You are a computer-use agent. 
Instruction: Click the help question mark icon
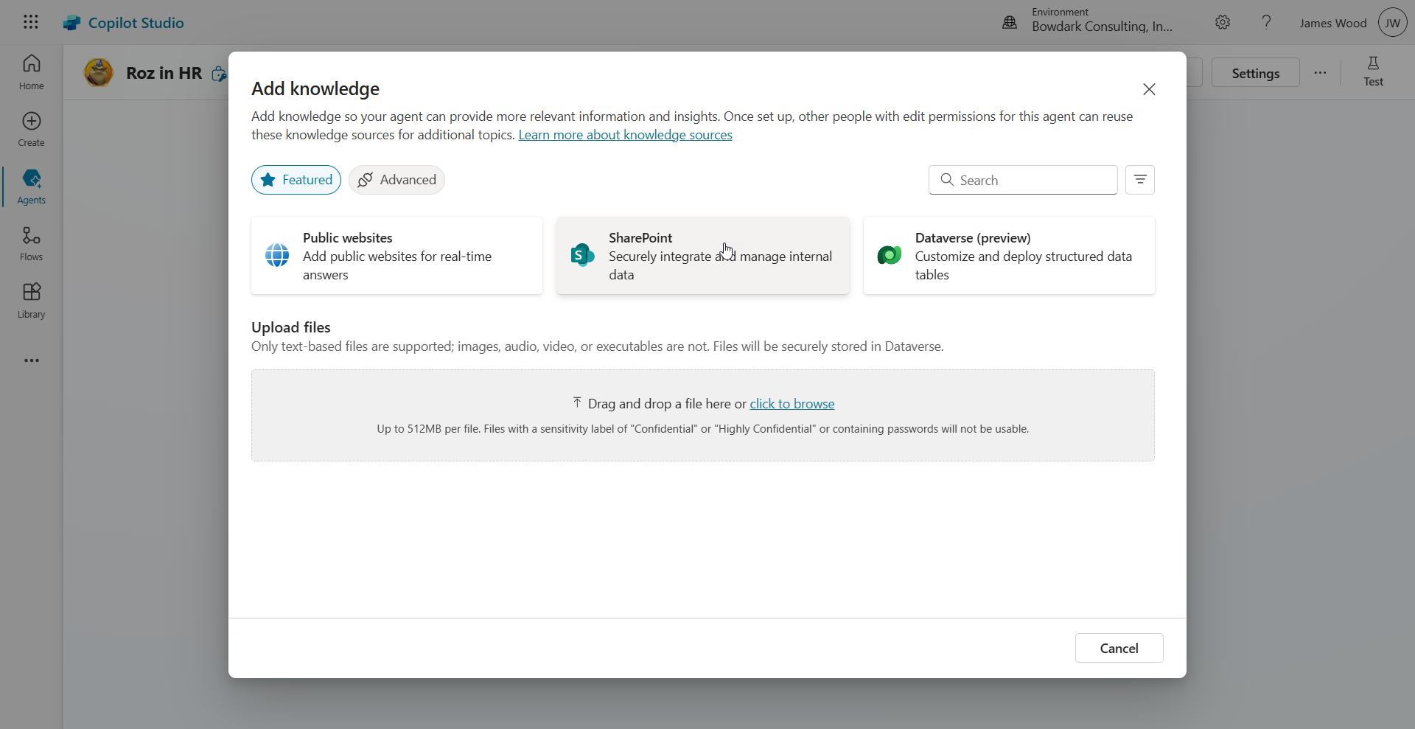coord(1266,23)
